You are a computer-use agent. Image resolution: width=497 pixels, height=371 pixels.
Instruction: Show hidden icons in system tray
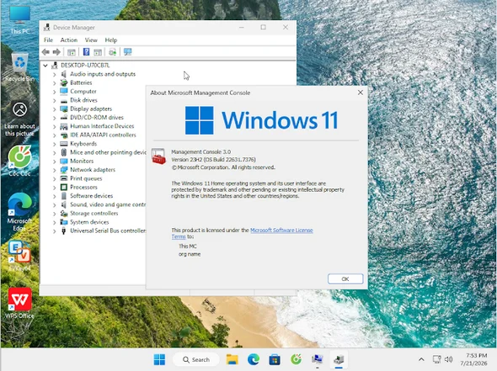[421, 359]
